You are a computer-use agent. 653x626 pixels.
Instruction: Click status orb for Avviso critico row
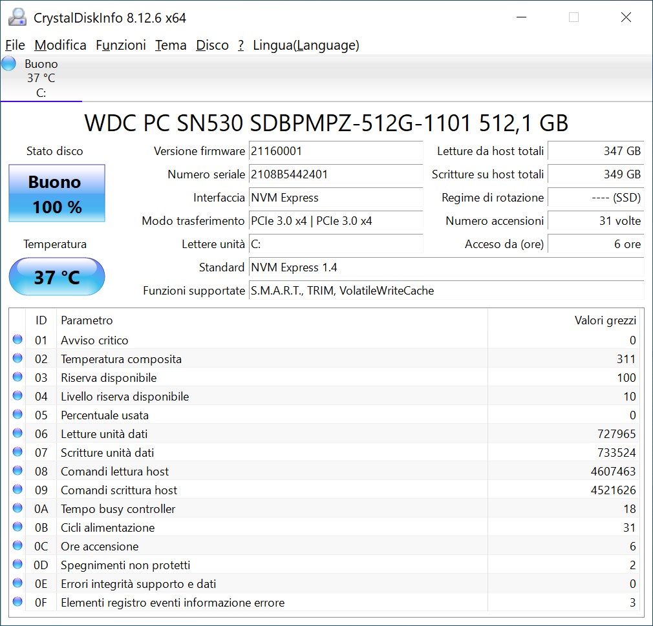[x=17, y=339]
